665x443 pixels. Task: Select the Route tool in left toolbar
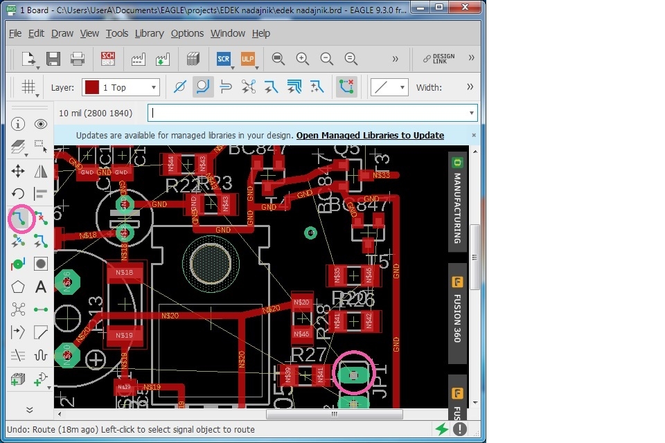point(19,219)
